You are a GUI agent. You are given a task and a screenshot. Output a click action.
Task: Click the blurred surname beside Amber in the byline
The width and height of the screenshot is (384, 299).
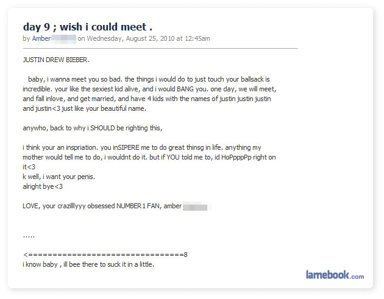(63, 38)
